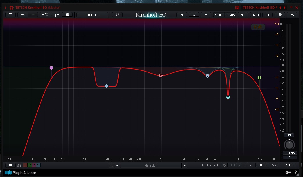303x177 pixels.
Task: Select EQ band node 6
Action: click(x=207, y=76)
